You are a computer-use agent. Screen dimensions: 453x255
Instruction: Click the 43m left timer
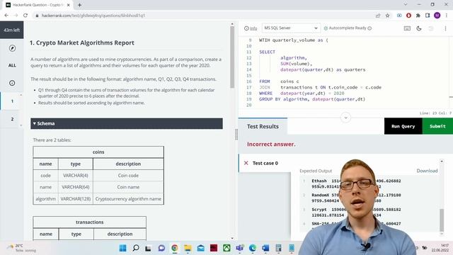(12, 30)
